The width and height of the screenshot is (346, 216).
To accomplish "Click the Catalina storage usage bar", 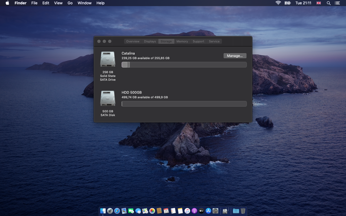I will click(x=184, y=65).
